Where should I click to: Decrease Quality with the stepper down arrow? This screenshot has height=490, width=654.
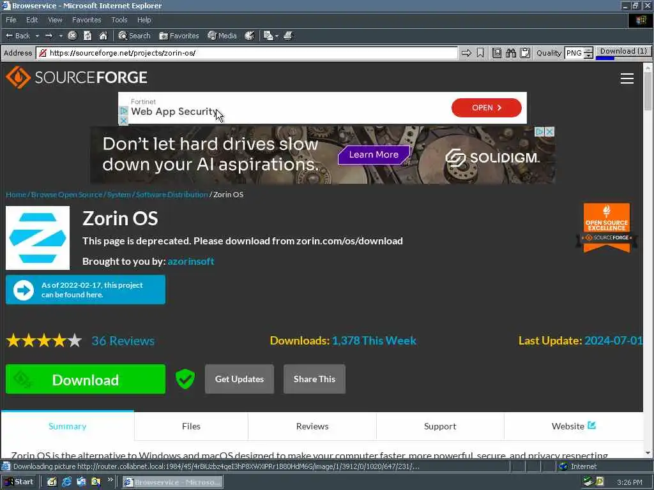pos(588,56)
